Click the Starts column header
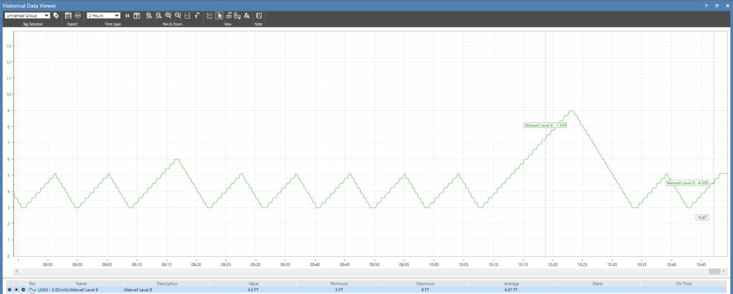The height and width of the screenshot is (294, 733). pyautogui.click(x=598, y=284)
